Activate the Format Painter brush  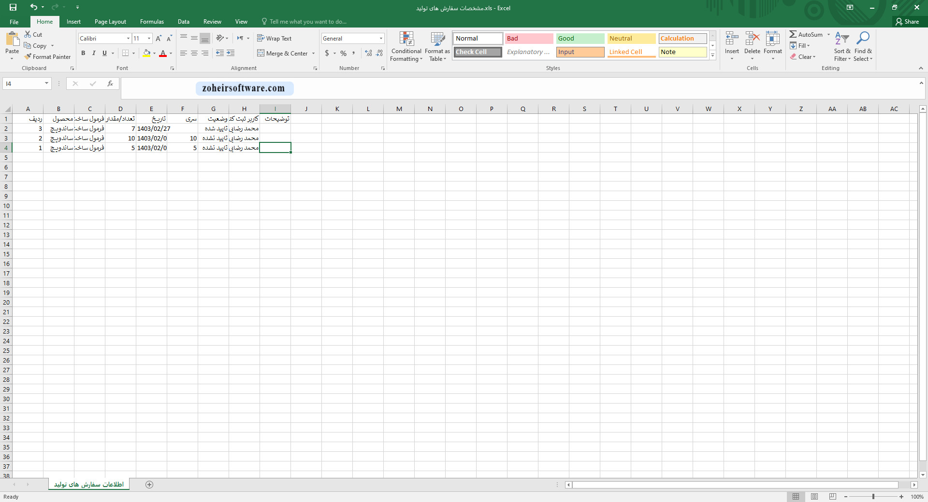coord(28,56)
